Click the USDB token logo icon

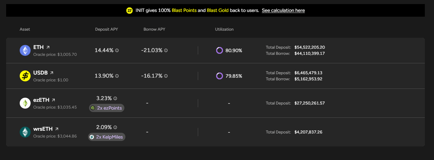coord(25,76)
